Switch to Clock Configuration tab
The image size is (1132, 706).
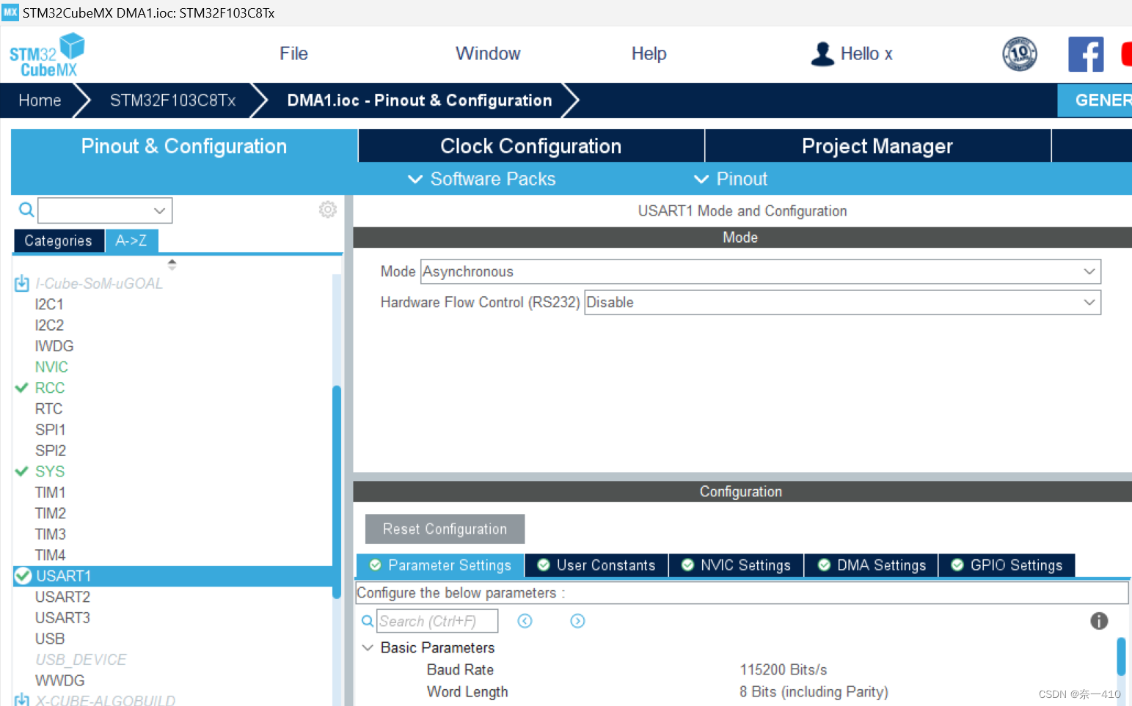[531, 146]
